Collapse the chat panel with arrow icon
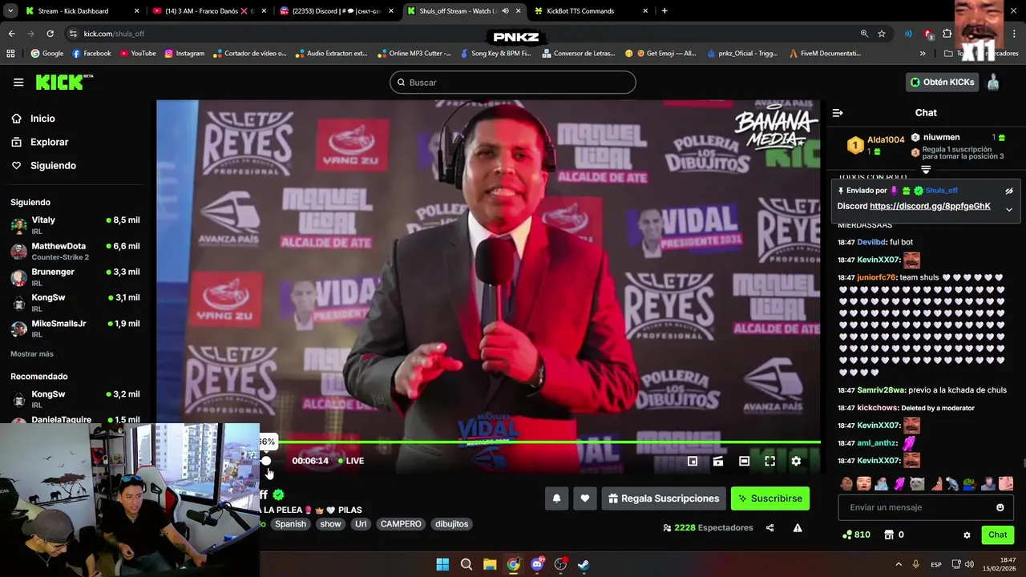1026x577 pixels. (838, 113)
